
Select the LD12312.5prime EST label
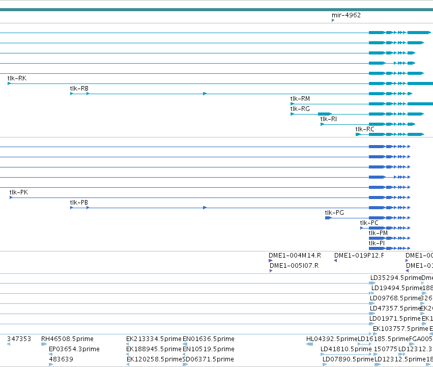tap(400, 359)
